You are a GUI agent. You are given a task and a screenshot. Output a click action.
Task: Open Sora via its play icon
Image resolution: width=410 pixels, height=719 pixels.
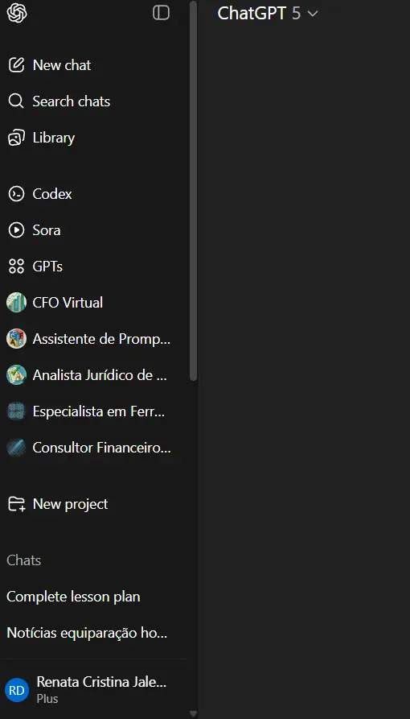click(x=16, y=230)
